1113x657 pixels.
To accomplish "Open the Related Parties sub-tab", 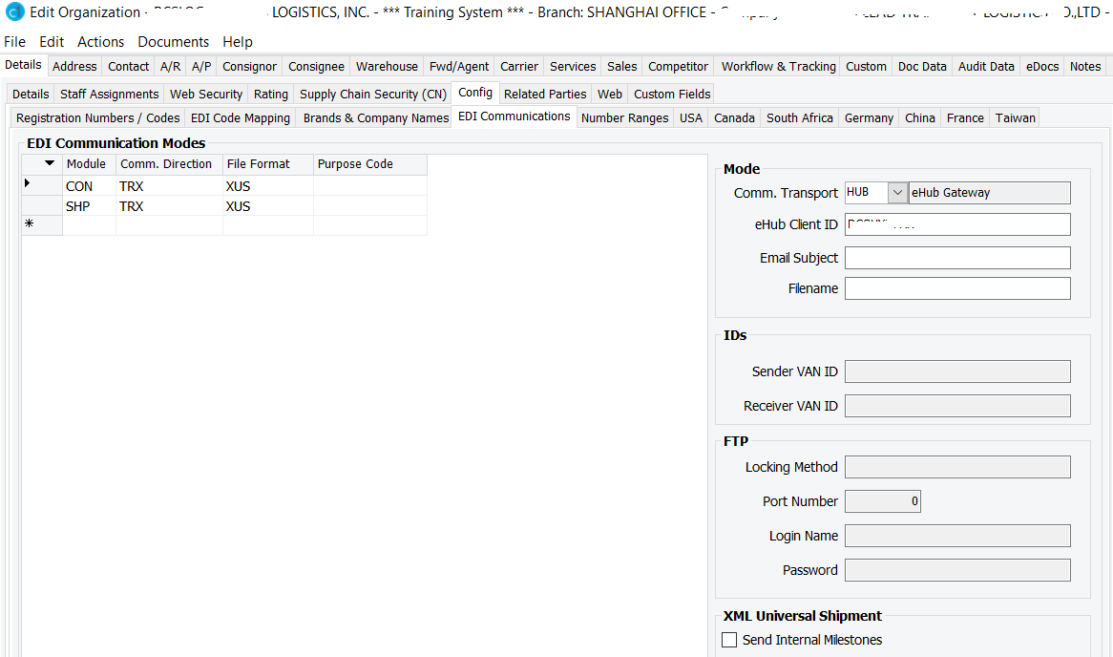I will (x=545, y=94).
